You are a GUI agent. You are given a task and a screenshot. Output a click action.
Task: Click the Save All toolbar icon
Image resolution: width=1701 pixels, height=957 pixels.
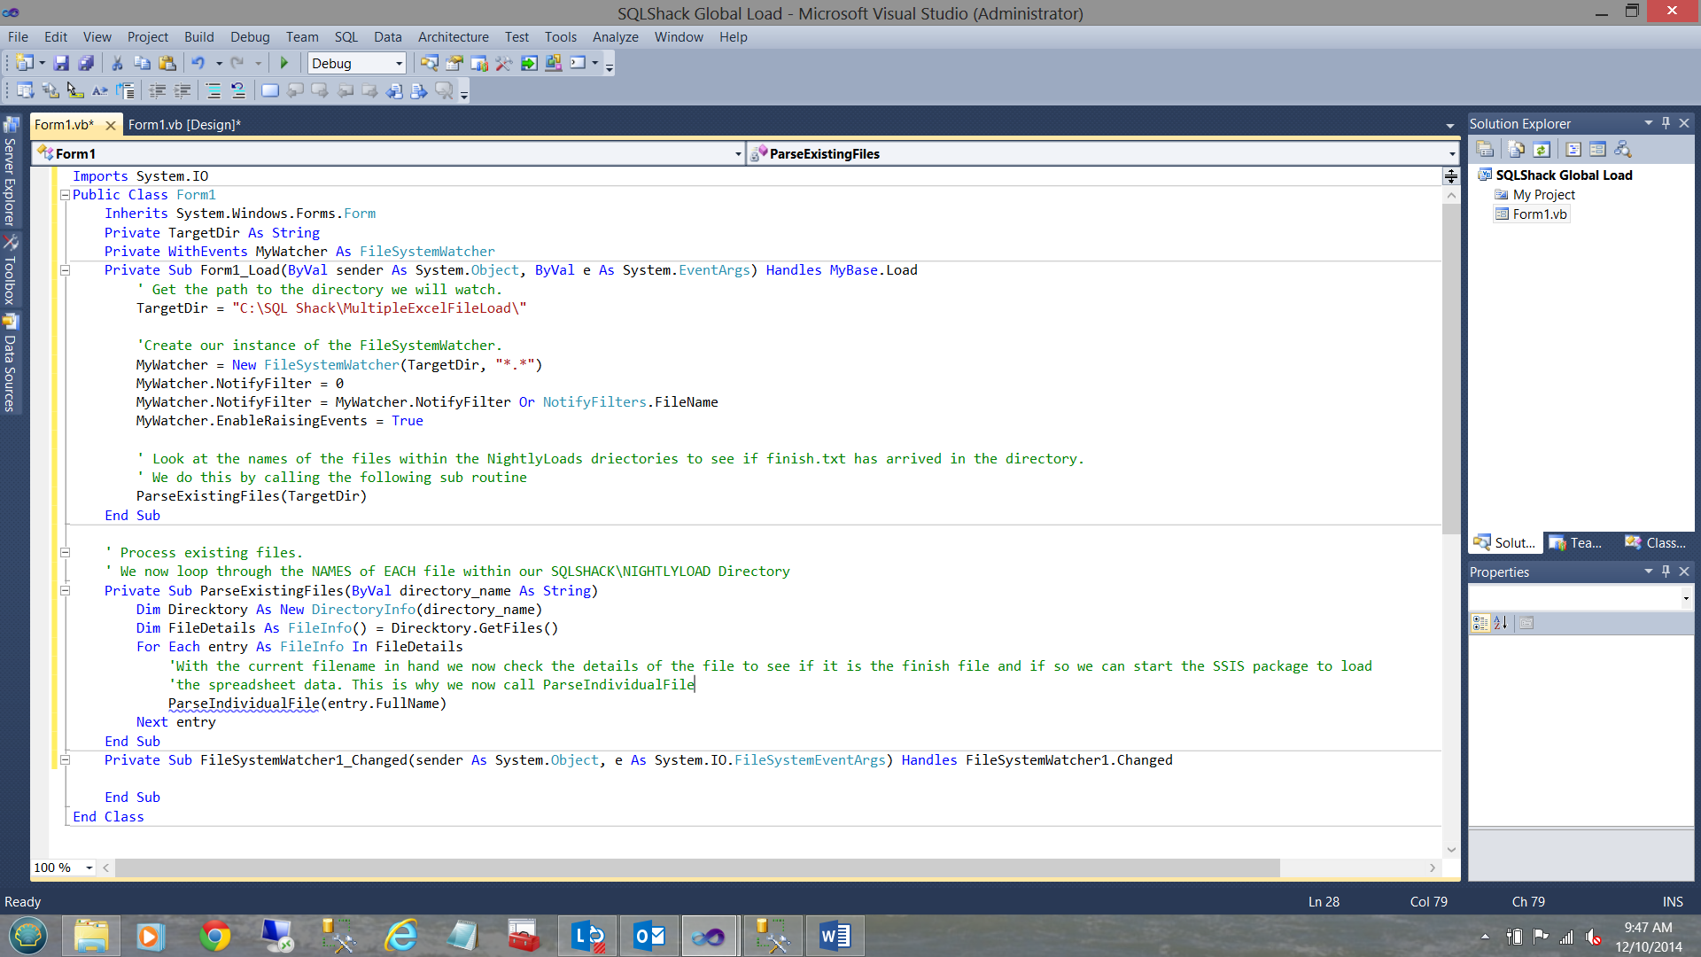click(x=86, y=63)
